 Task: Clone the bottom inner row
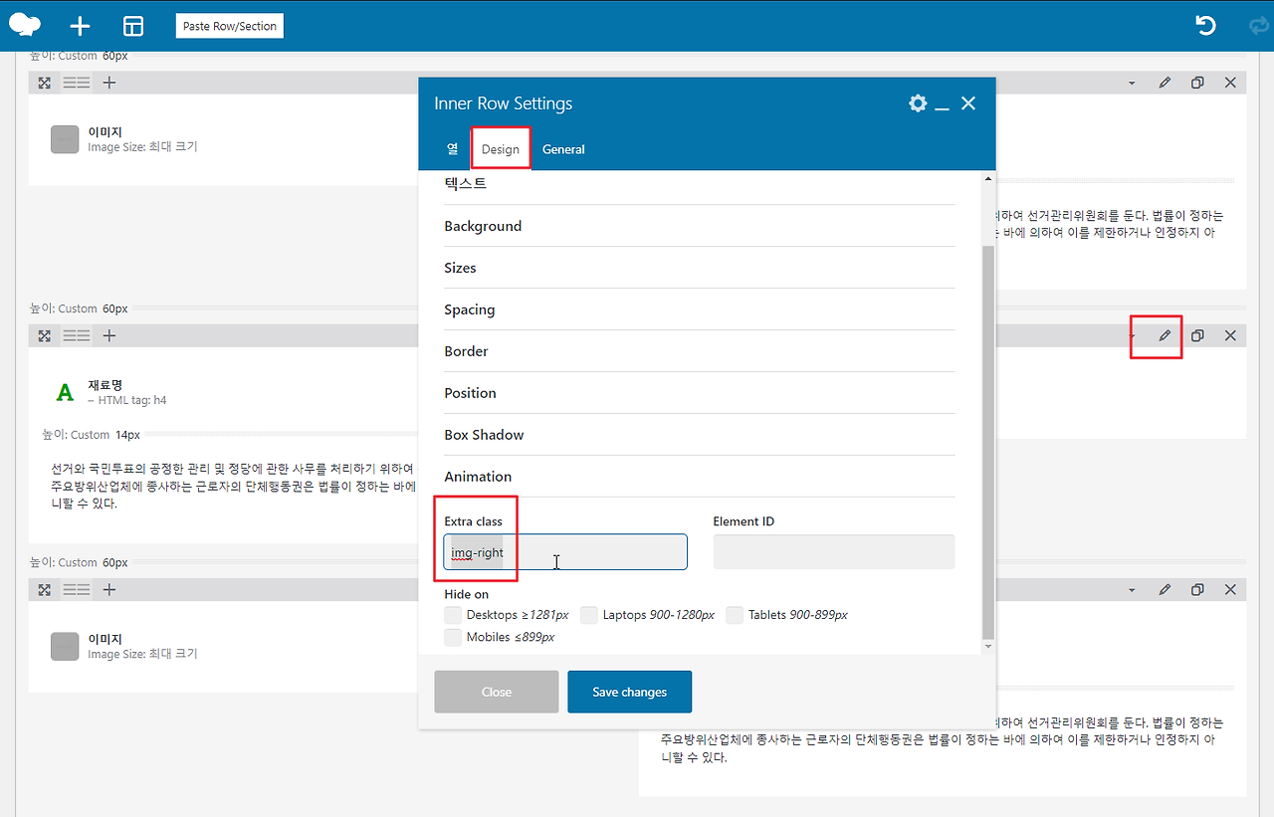click(1197, 589)
